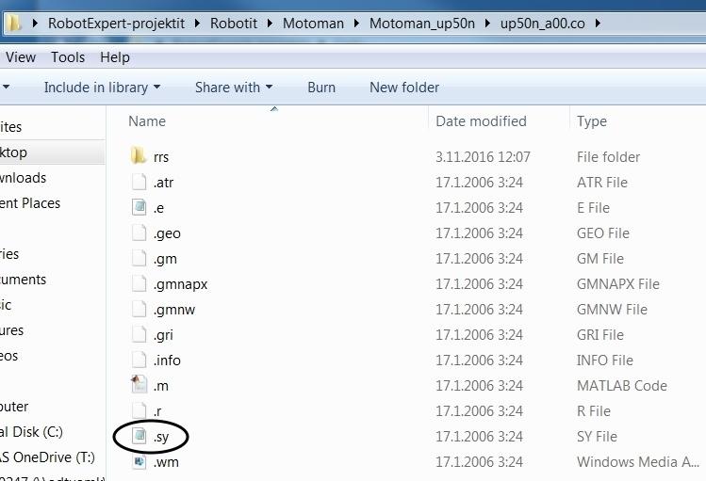Open the Help menu
This screenshot has height=481, width=706.
[x=115, y=57]
